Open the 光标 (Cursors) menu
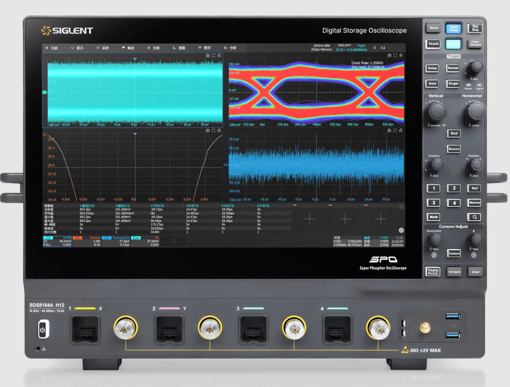510x387 pixels. pos(154,48)
